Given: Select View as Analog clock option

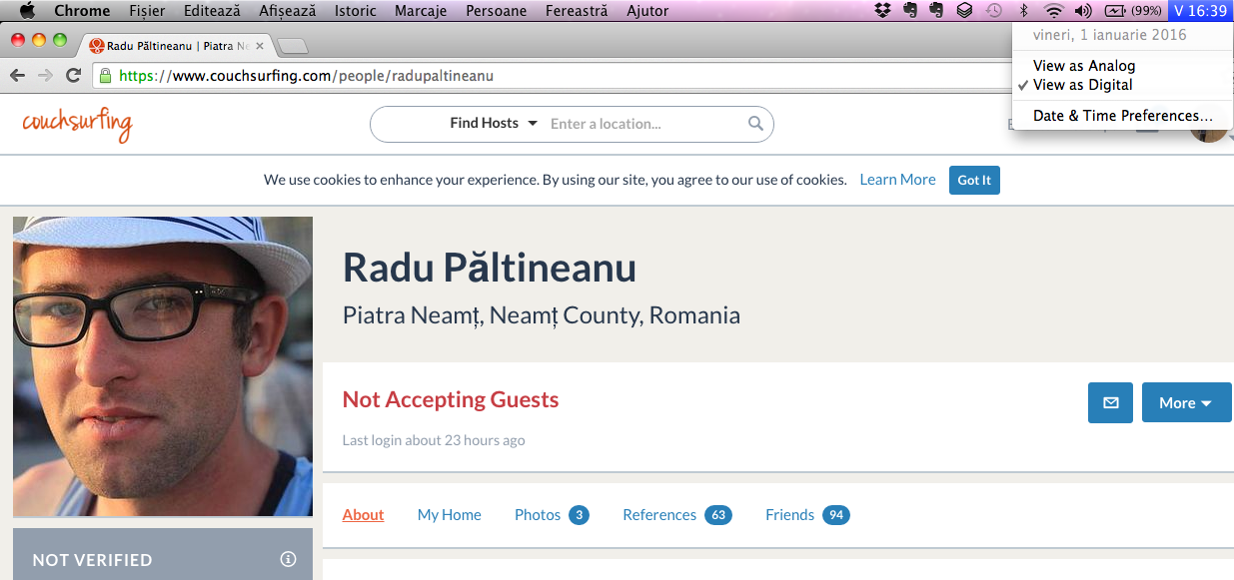Looking at the screenshot, I should (x=1083, y=66).
